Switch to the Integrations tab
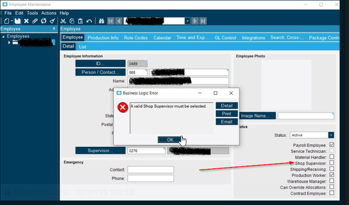 pyautogui.click(x=253, y=38)
